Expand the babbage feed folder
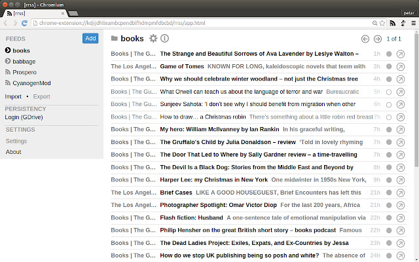 [9, 62]
